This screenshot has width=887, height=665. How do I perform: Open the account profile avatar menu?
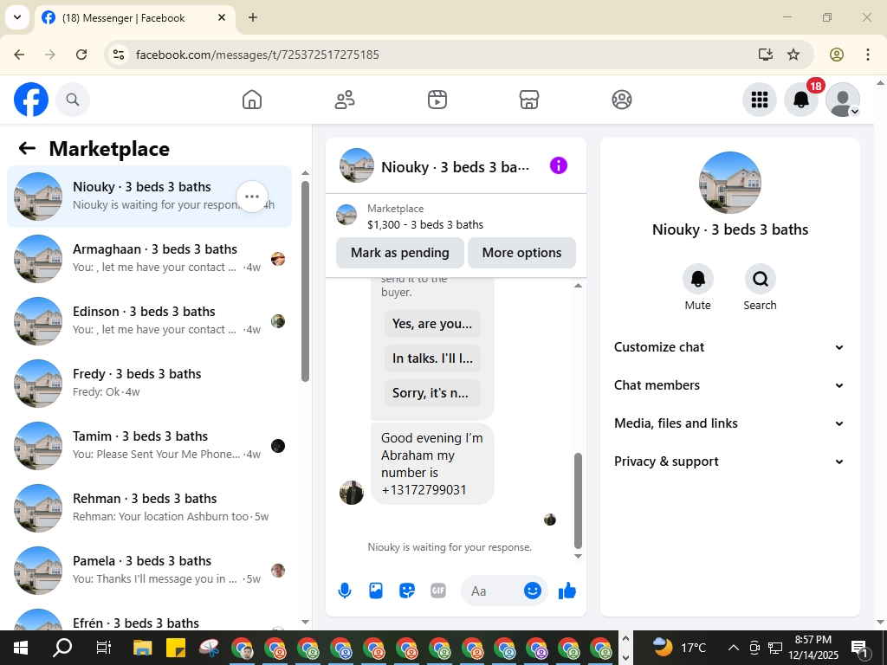pyautogui.click(x=843, y=100)
